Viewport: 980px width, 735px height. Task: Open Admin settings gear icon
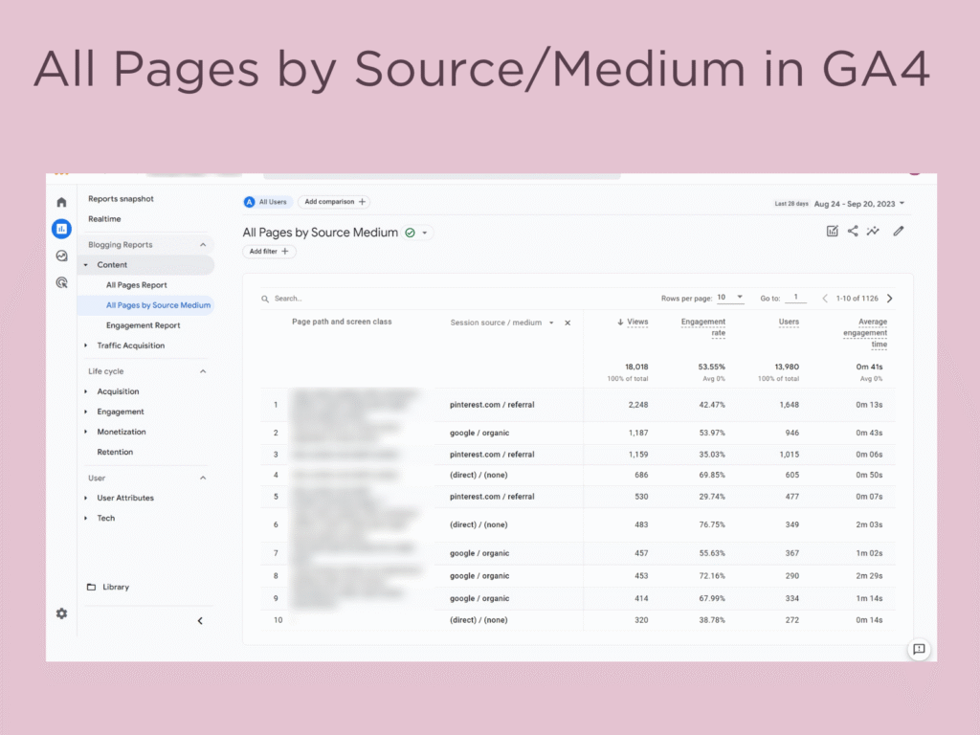click(x=61, y=613)
